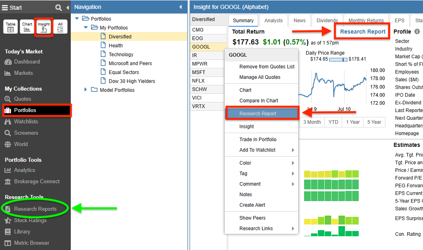Choose Research Report in context menu
This screenshot has width=423, height=250.
click(262, 114)
